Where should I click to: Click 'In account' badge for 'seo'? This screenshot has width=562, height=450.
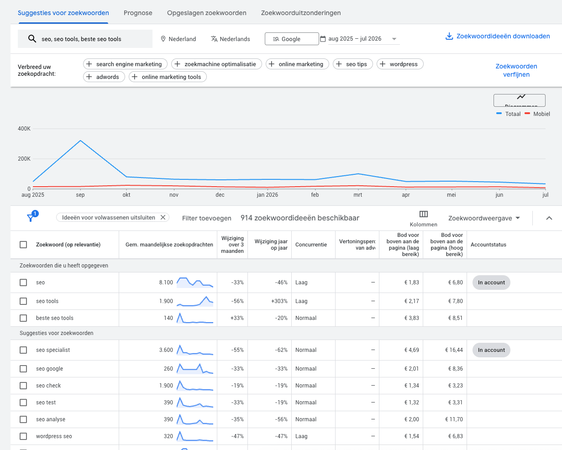click(491, 283)
